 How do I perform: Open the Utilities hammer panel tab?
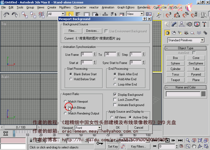coord(204,24)
